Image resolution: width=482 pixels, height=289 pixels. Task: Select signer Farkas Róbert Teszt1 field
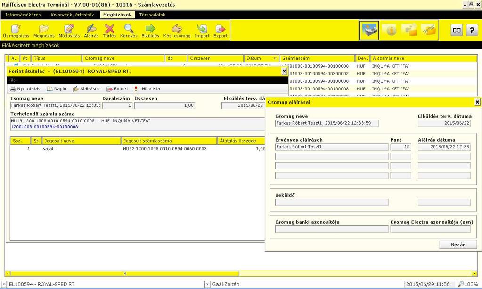click(332, 147)
